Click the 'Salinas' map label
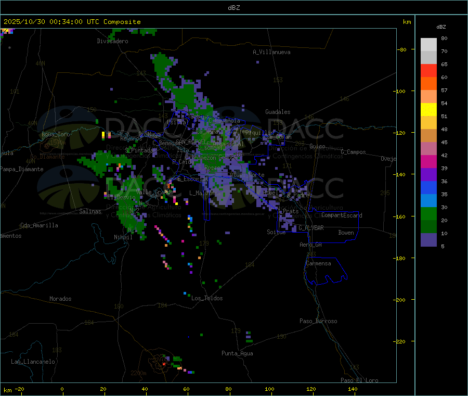The width and height of the screenshot is (468, 396). click(90, 211)
